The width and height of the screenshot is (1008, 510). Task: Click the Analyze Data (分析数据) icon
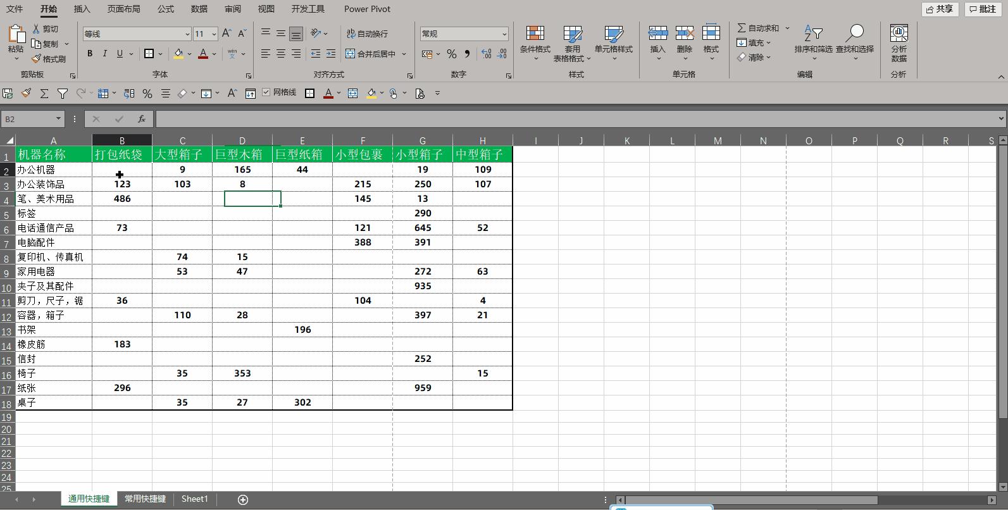[899, 34]
